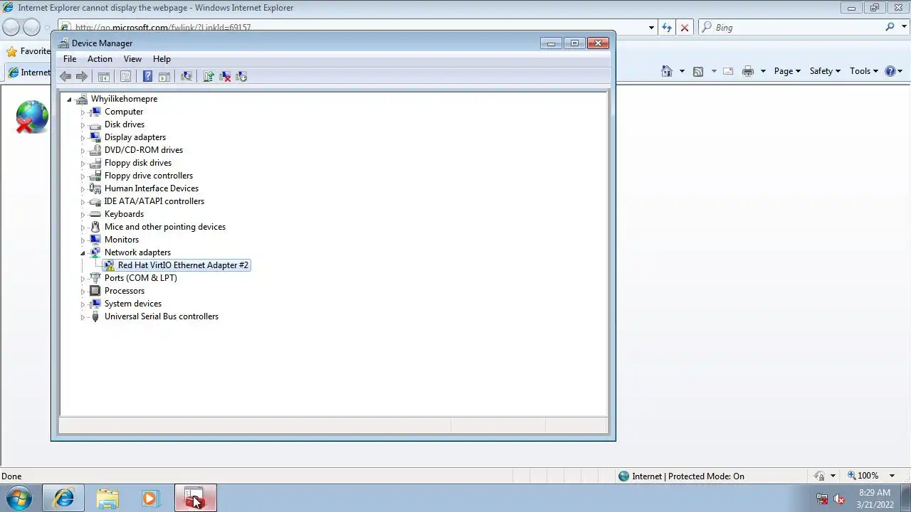Click the Read Mail envelope icon

click(728, 71)
